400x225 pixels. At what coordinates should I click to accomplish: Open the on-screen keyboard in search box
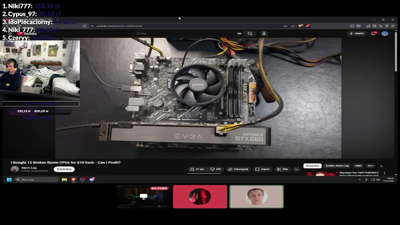(239, 33)
